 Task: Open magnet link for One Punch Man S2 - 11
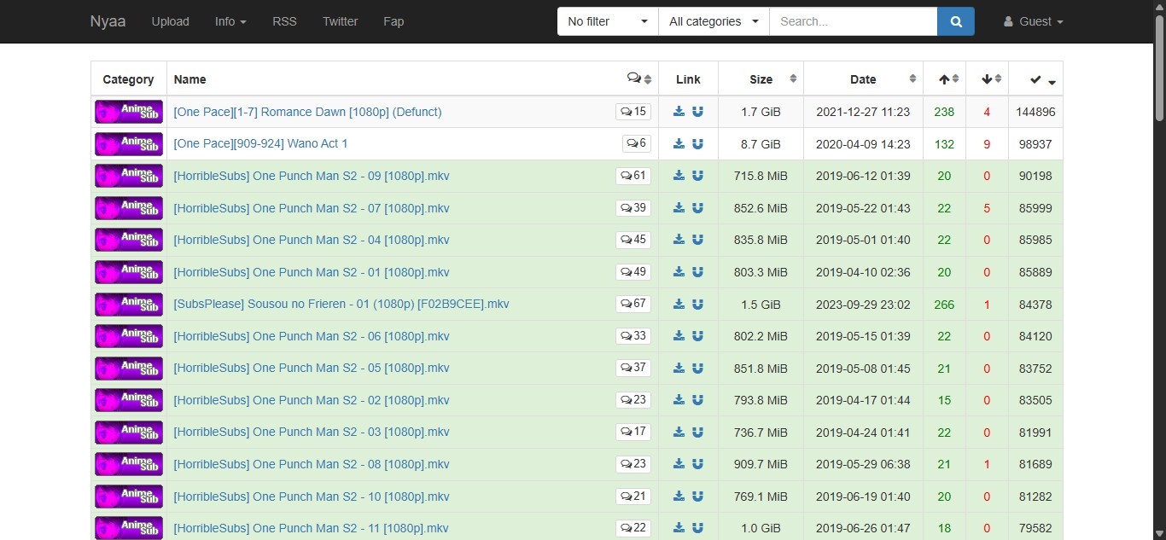coord(697,528)
